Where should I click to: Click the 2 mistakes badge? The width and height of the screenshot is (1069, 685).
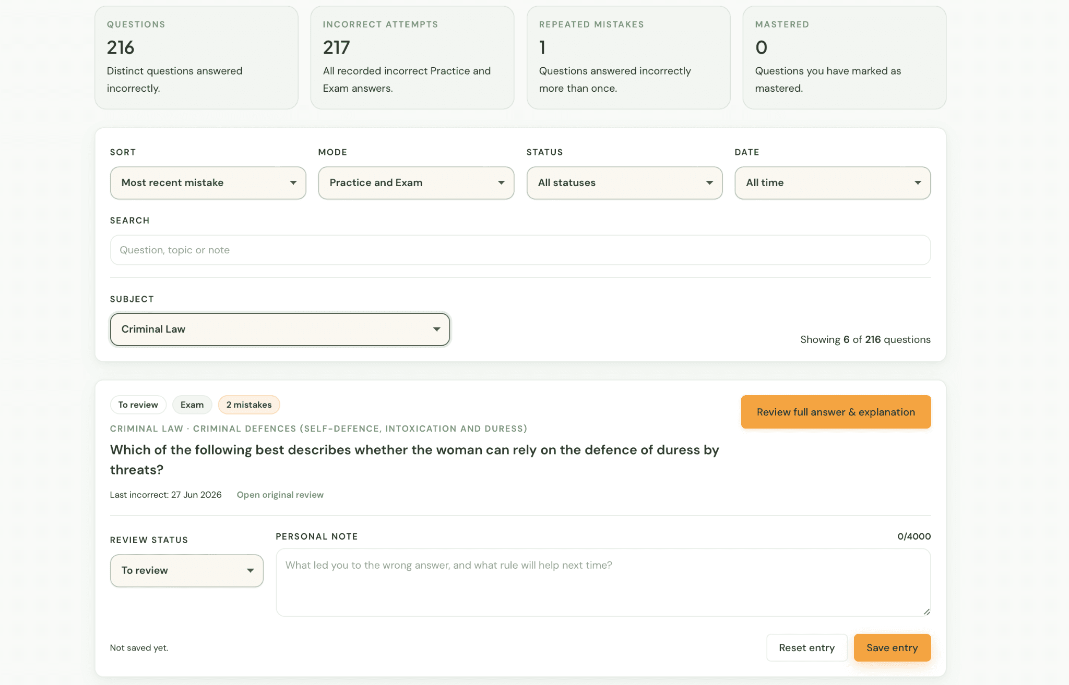pos(249,405)
